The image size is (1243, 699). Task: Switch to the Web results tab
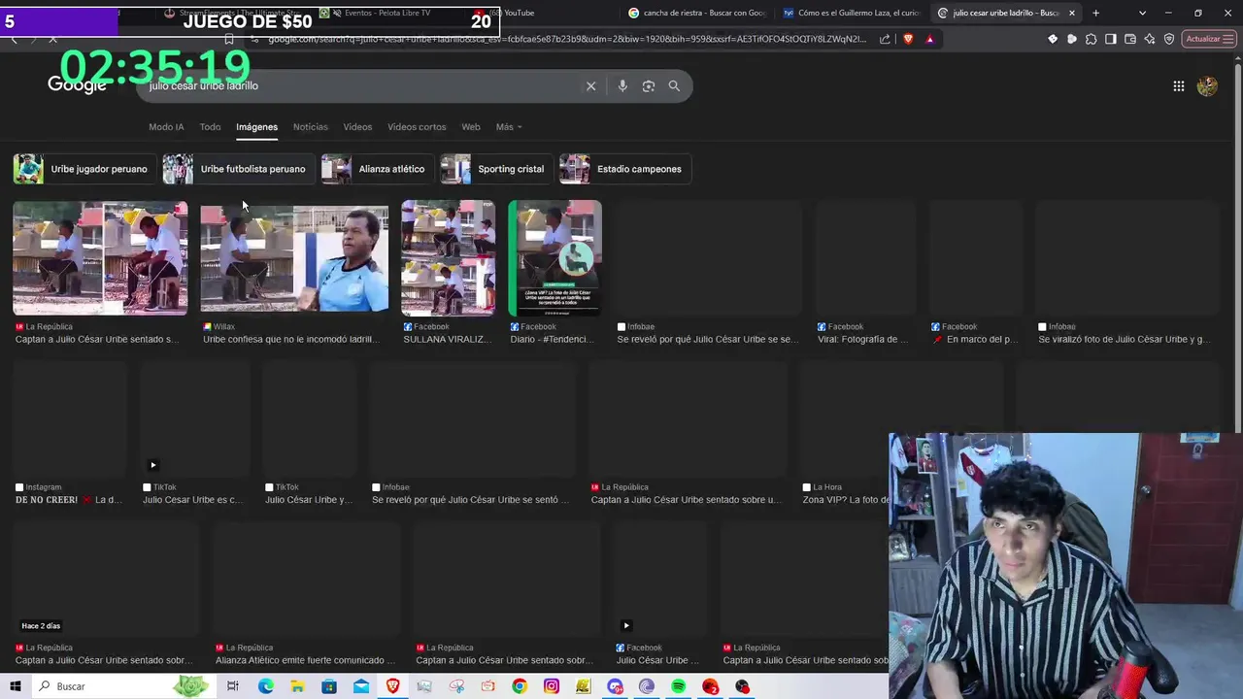471,127
